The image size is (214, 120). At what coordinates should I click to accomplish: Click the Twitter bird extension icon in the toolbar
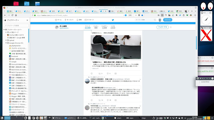180,15
